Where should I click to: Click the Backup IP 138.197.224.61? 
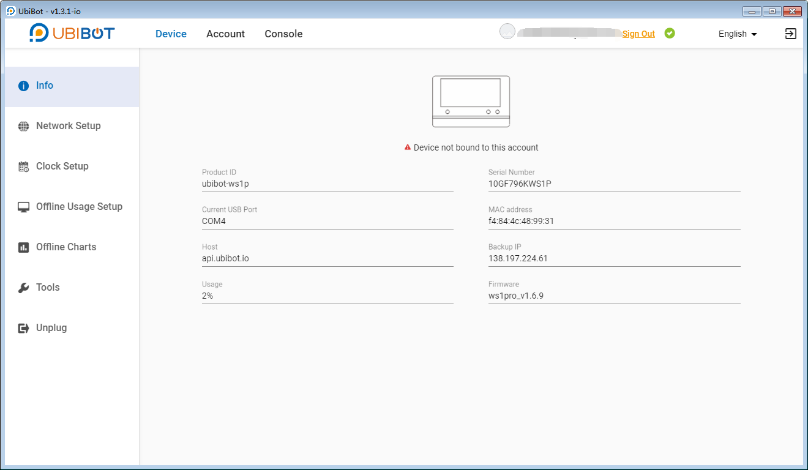pos(615,258)
